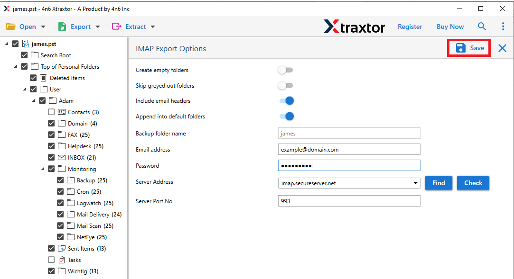This screenshot has width=514, height=279.
Task: Click the Deleted Items trash icon
Action: pyautogui.click(x=44, y=78)
